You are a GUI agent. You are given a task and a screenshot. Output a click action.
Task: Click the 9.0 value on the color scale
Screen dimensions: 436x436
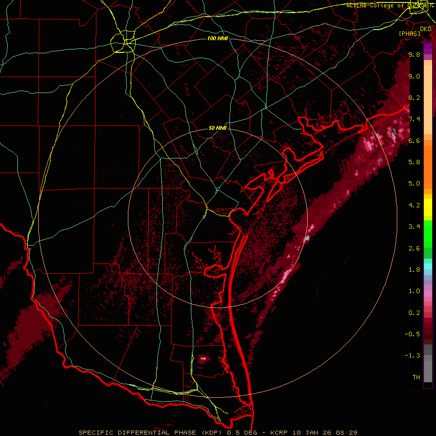(414, 76)
